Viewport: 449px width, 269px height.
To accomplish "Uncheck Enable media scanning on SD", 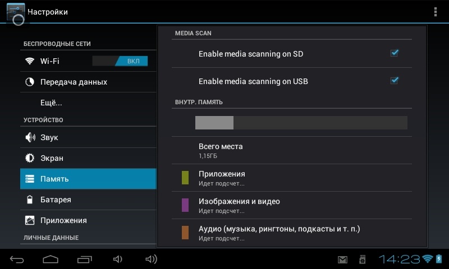I will click(x=395, y=53).
